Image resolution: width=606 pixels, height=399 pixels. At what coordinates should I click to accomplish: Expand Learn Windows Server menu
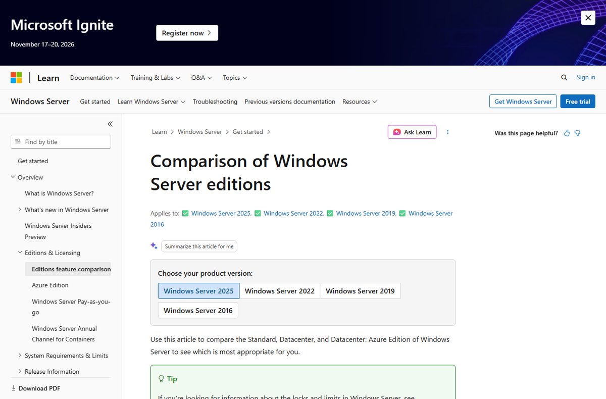coord(151,102)
